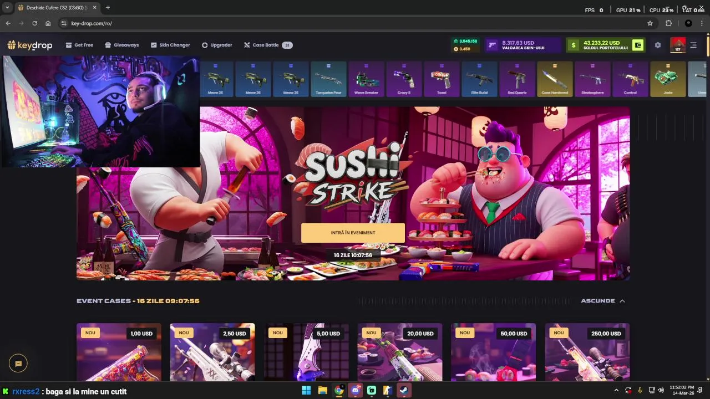Open the hamburger menu in site header
Image resolution: width=710 pixels, height=399 pixels.
tap(693, 45)
